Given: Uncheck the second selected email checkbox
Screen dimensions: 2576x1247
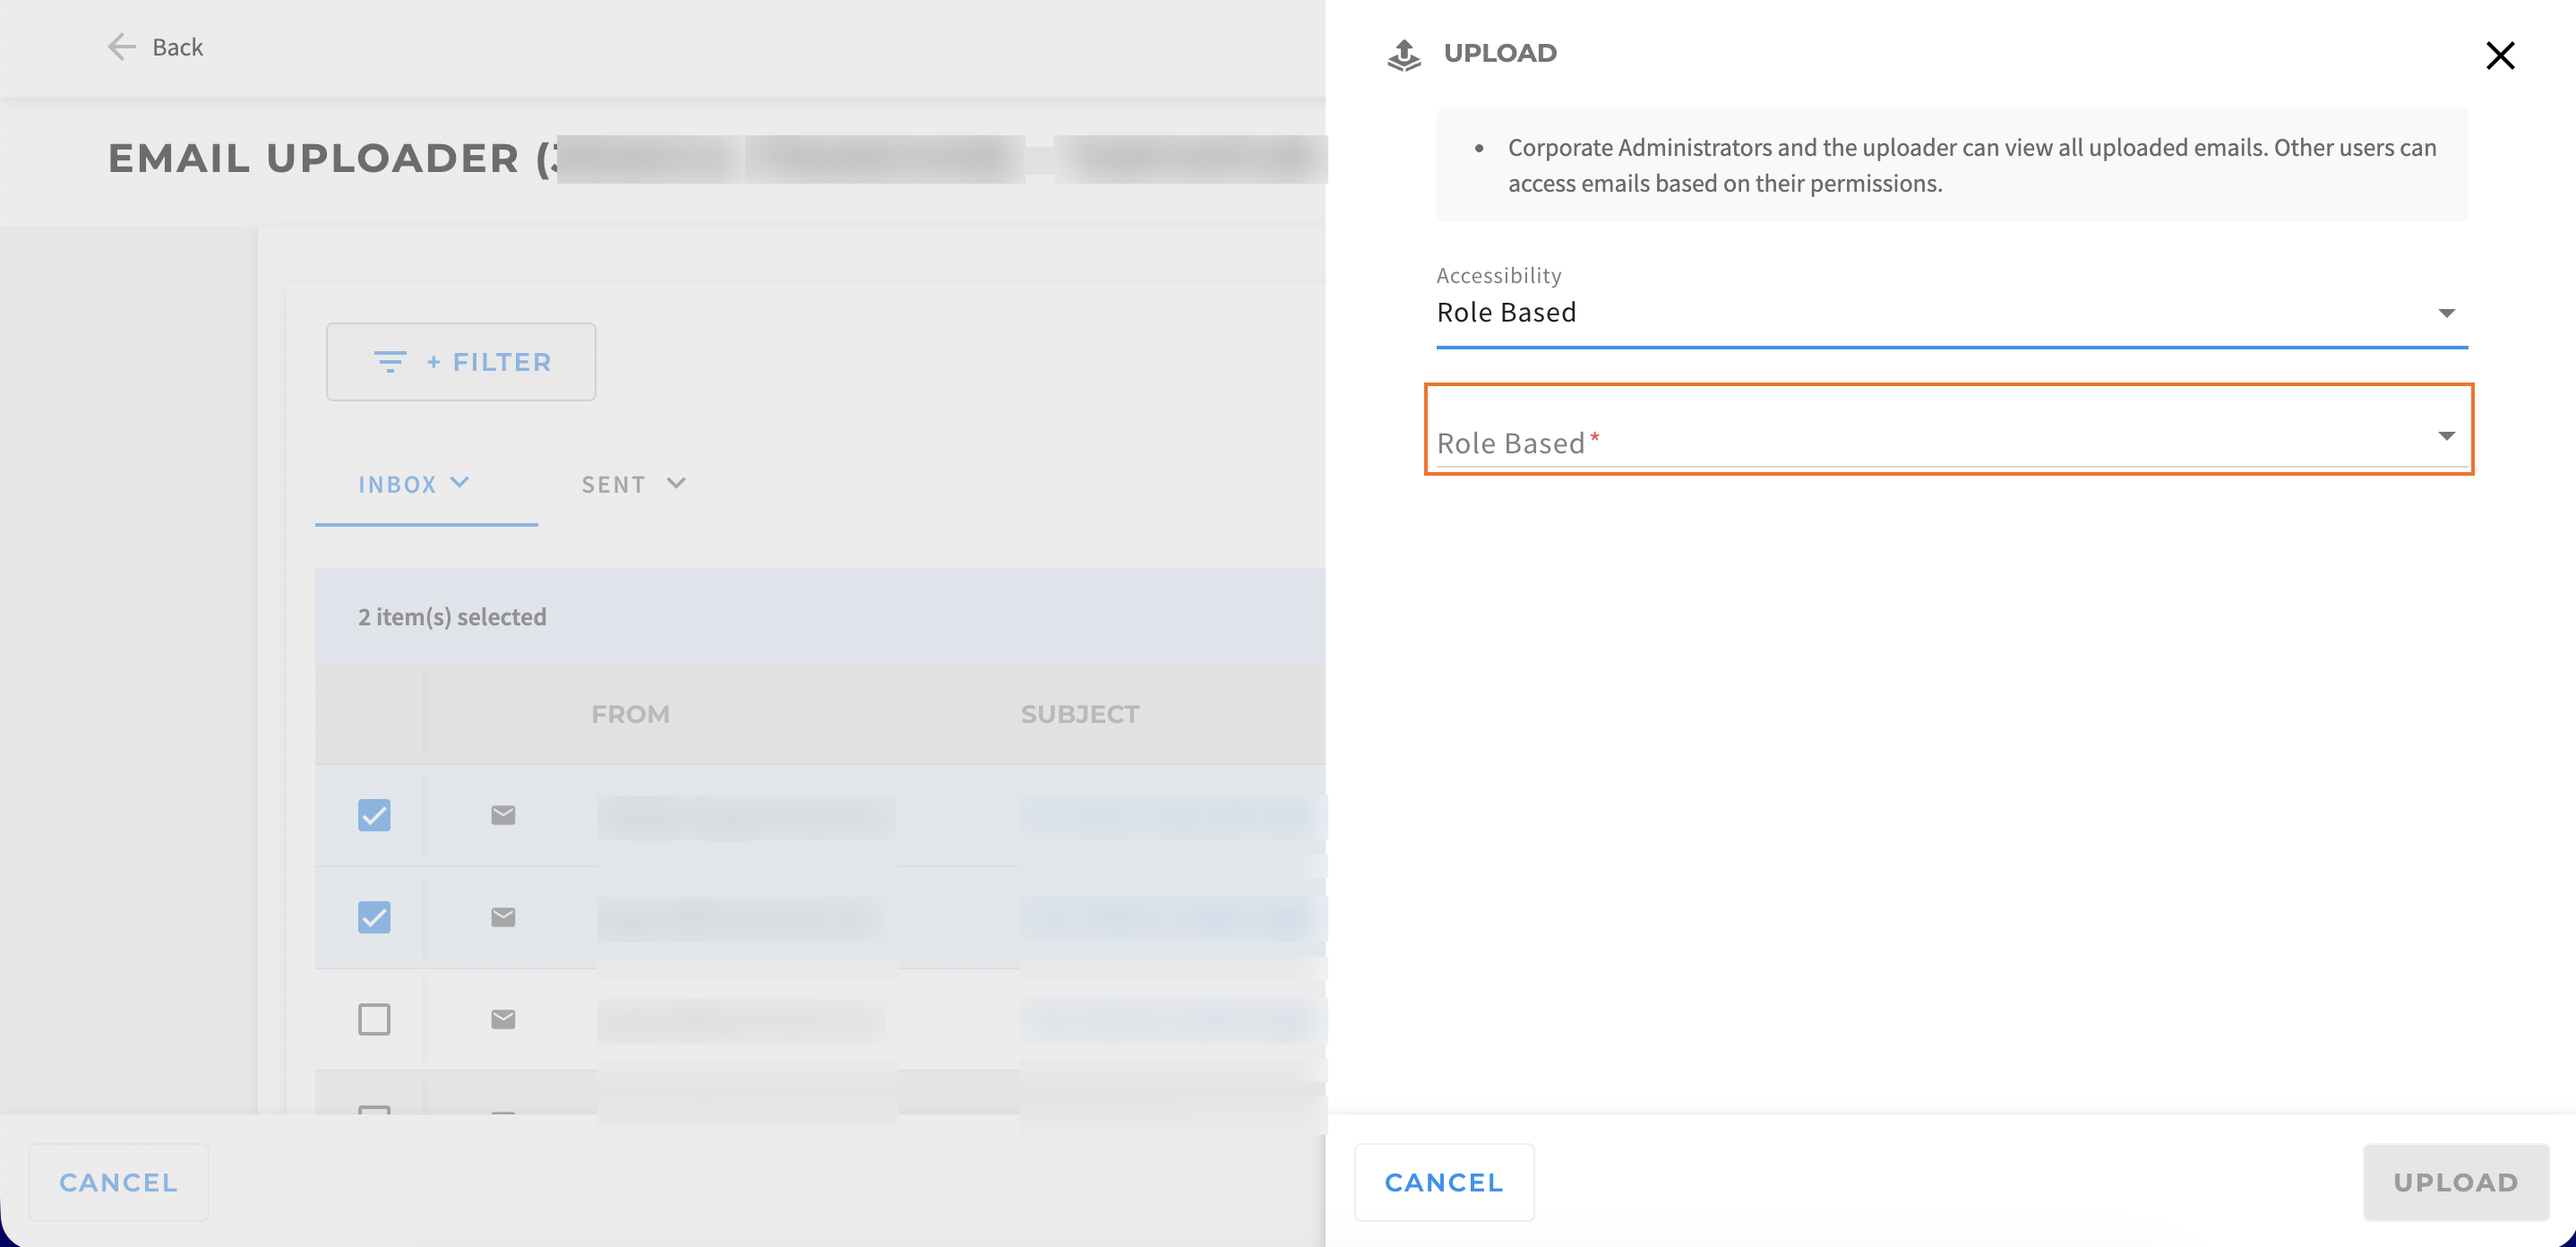Looking at the screenshot, I should point(373,917).
